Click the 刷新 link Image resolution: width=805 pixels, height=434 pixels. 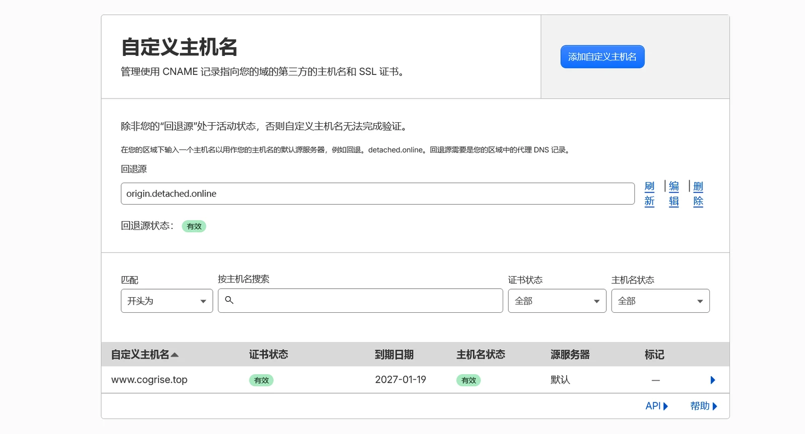tap(650, 194)
